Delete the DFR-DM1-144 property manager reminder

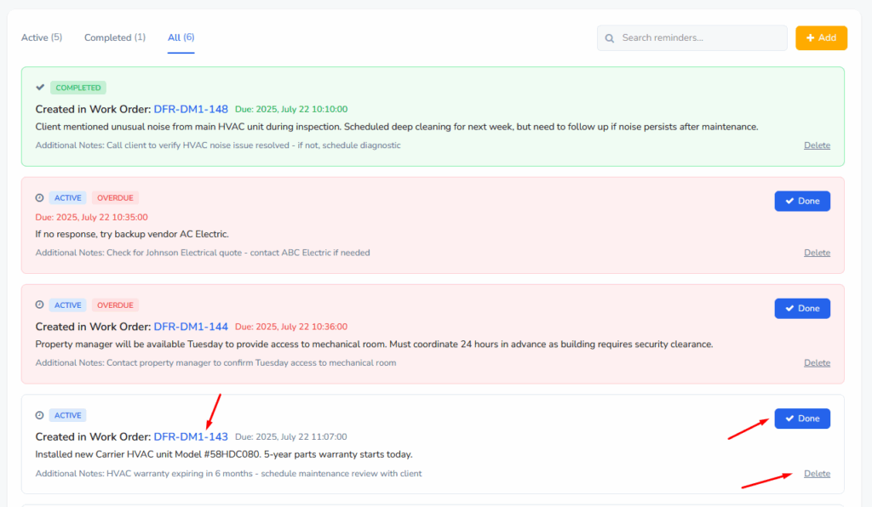coord(817,362)
